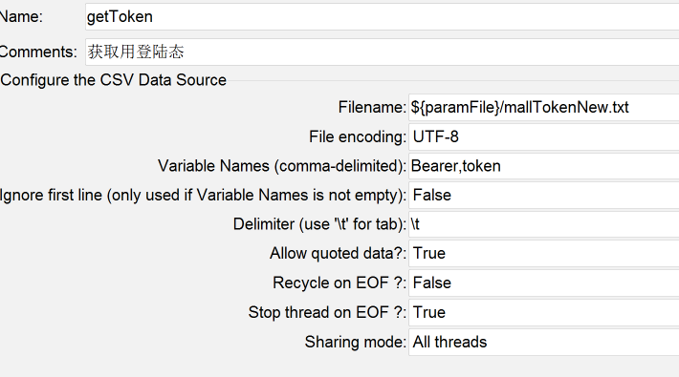Open the Ignore first line False dropdown
Viewport: 679px width, 377px height.
[x=544, y=195]
